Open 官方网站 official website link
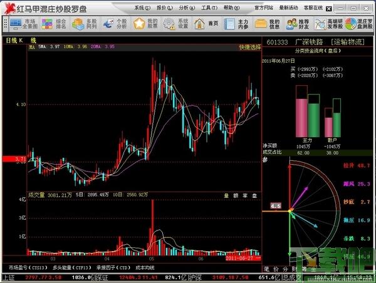The image size is (376, 283). coord(264,8)
